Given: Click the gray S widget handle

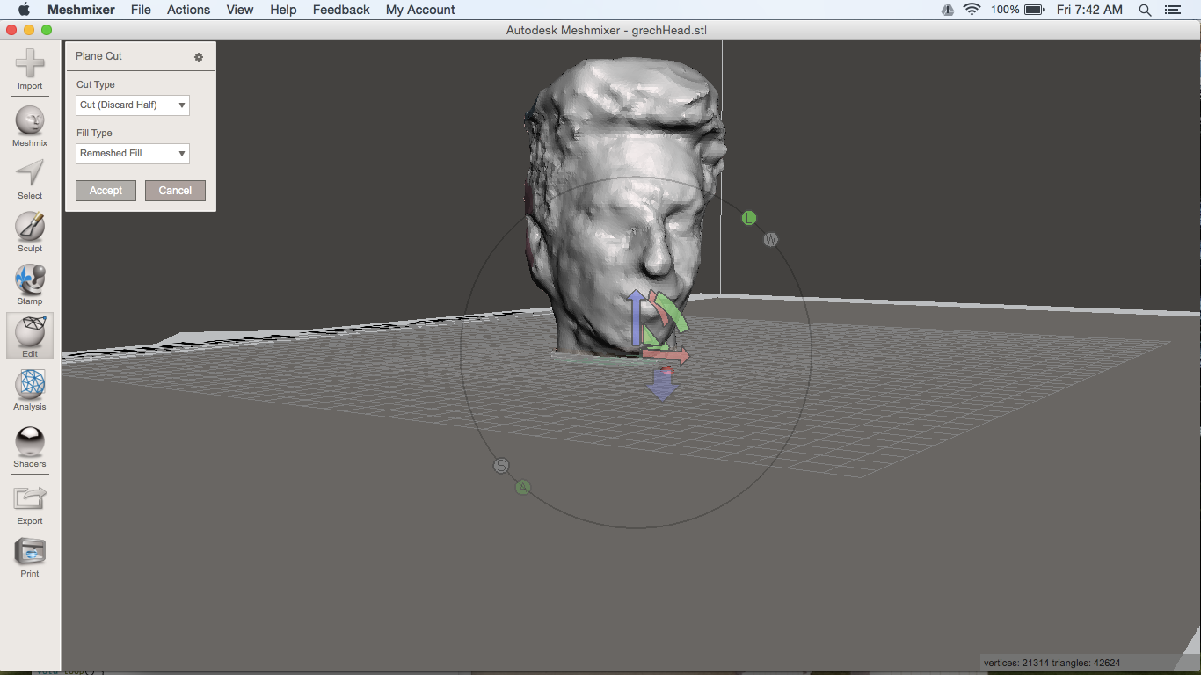Looking at the screenshot, I should tap(501, 466).
